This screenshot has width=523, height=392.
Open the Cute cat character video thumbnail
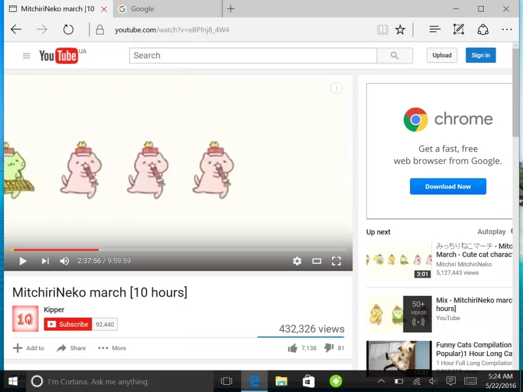point(399,260)
